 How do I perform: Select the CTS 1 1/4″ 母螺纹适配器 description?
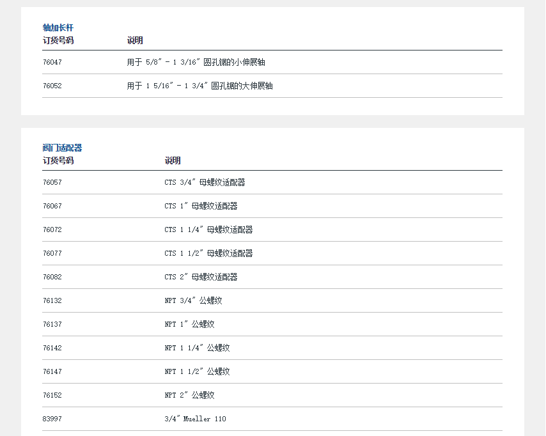tap(208, 230)
